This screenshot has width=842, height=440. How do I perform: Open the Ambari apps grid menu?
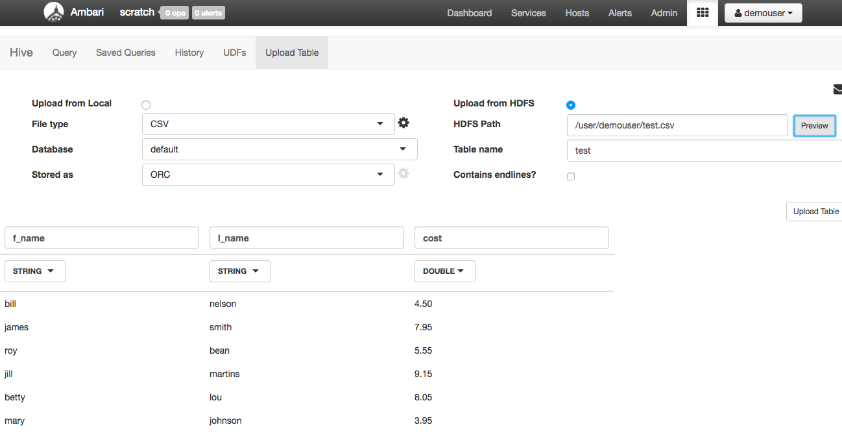702,13
